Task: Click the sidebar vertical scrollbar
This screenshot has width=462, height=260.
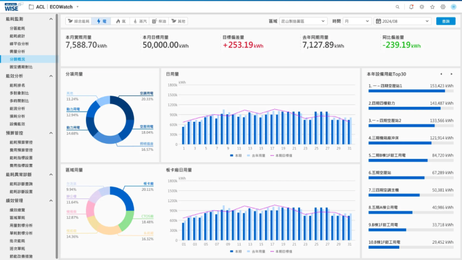Action: 57,136
